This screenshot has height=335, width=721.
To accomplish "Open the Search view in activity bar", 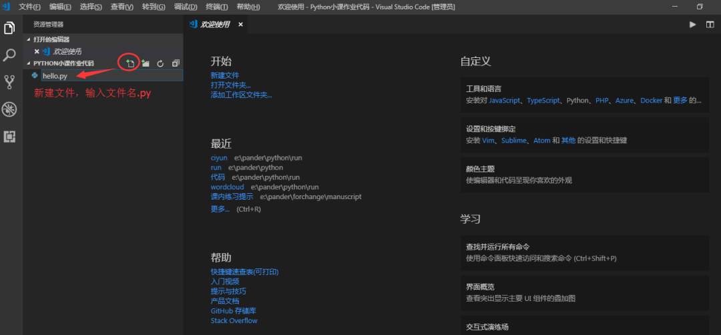I will pos(9,55).
